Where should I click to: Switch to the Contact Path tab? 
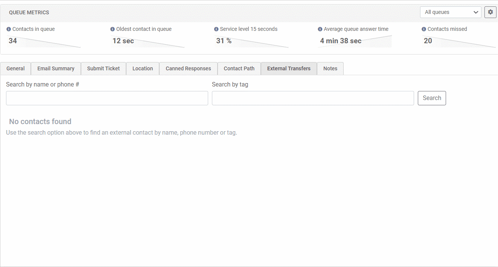pos(239,68)
